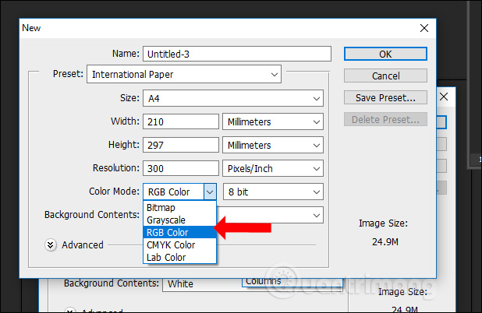Viewport: 482px width, 313px height.
Task: Open the Height units dropdown
Action: 273,146
